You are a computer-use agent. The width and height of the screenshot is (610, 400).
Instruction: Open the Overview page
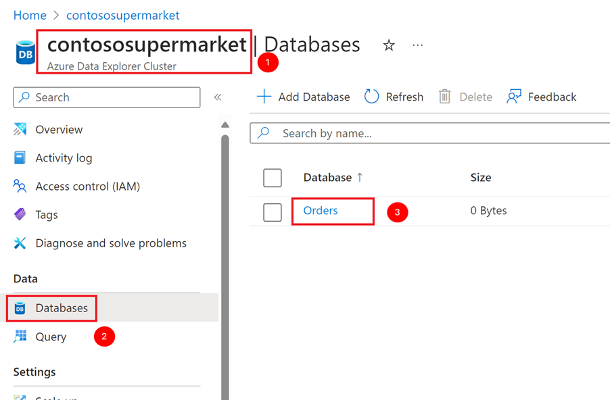tap(59, 130)
